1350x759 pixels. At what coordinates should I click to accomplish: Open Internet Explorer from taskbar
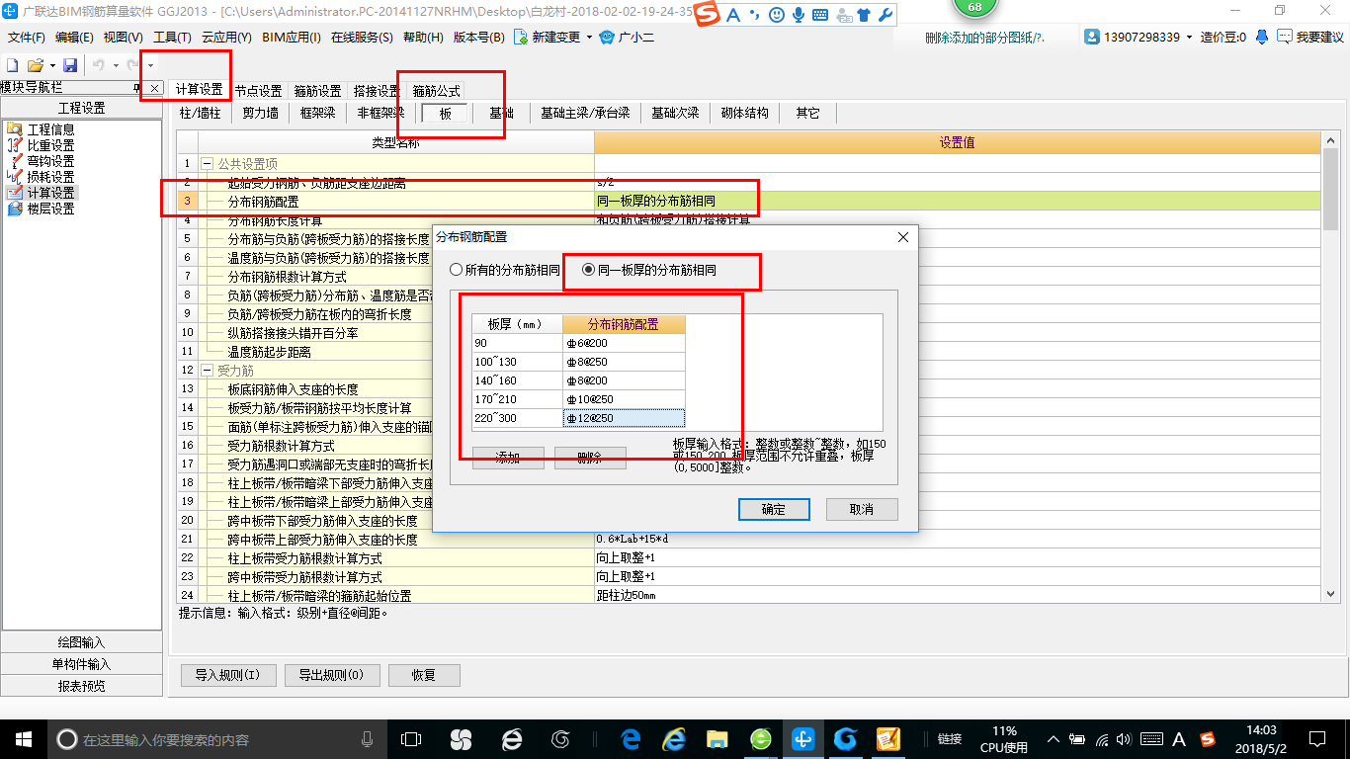675,738
